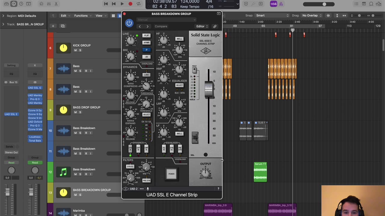This screenshot has height=216, width=385.
Task: Open the Inspector info icon in toolbar
Action: [14, 4]
